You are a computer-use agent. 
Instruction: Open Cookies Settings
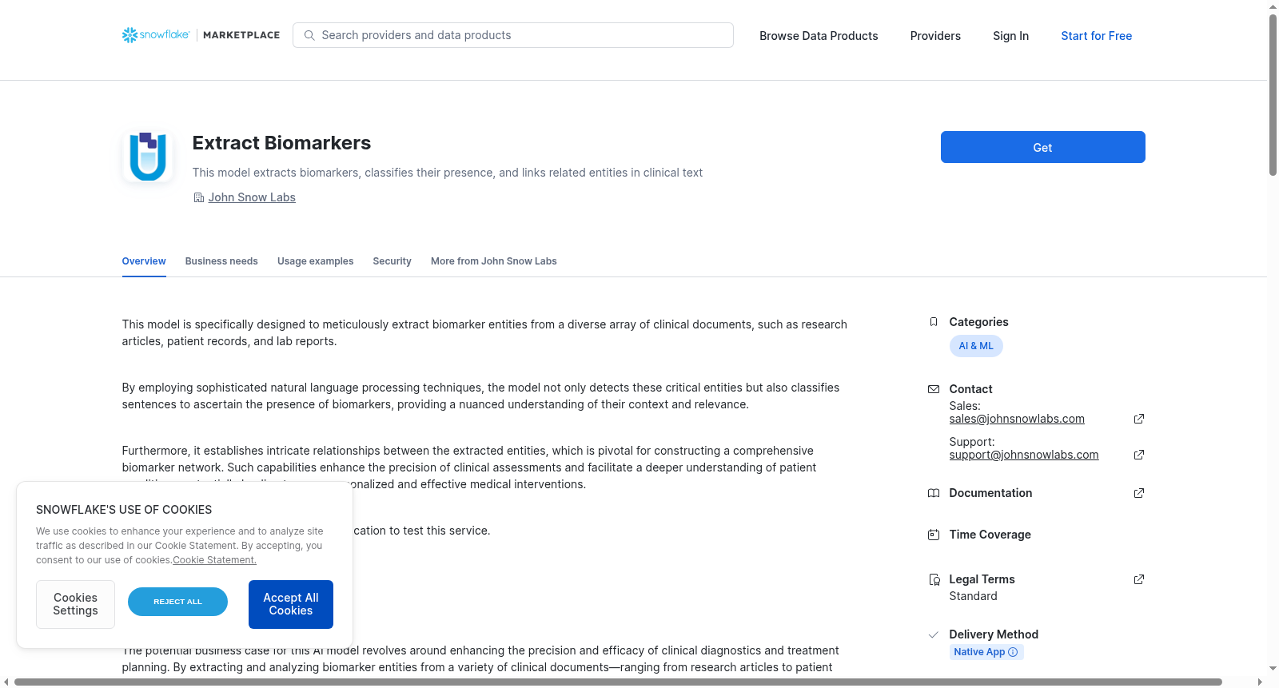75,604
